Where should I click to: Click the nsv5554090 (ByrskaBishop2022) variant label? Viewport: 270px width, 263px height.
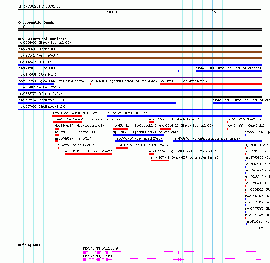point(45,43)
